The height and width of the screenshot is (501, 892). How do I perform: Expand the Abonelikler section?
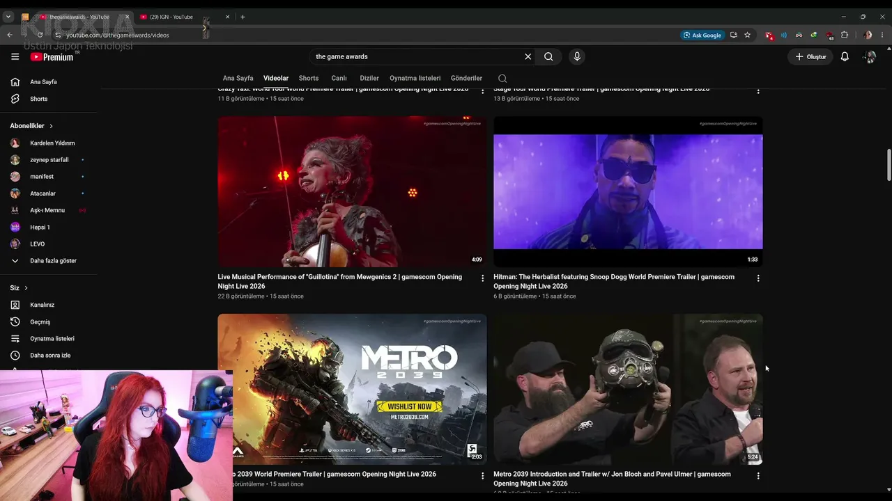(31, 126)
